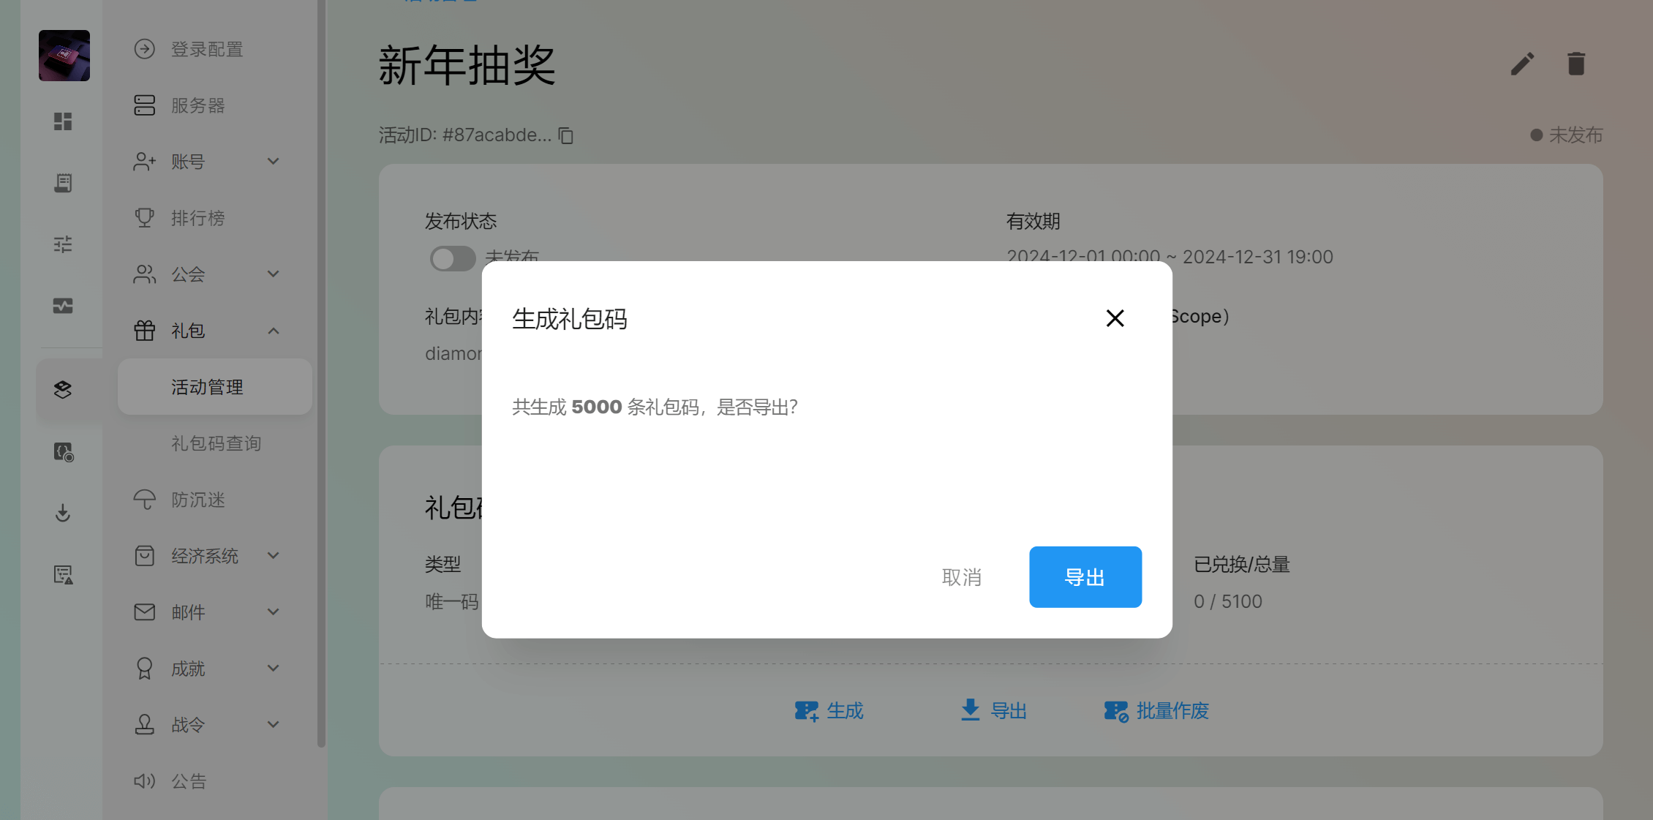
Task: Copy the activity ID with the copy icon
Action: pyautogui.click(x=566, y=135)
